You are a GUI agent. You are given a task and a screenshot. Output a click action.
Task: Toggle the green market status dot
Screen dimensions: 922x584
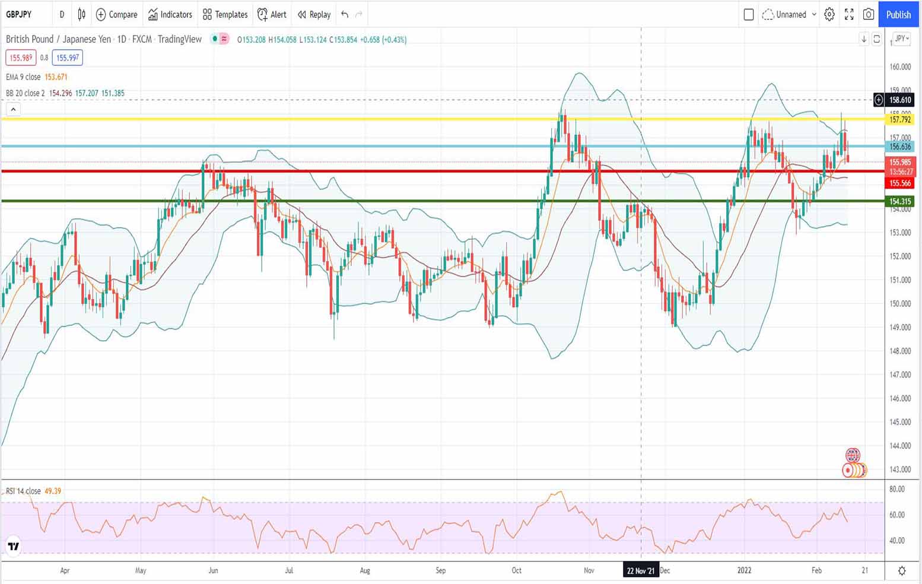215,39
